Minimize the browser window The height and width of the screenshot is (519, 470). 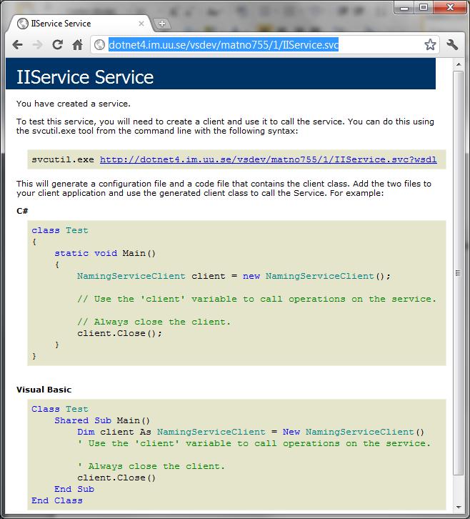click(404, 7)
